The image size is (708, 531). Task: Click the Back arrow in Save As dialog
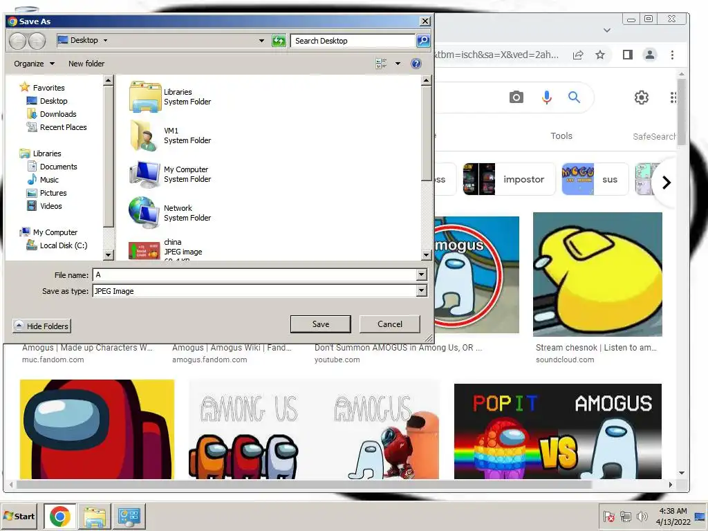17,41
